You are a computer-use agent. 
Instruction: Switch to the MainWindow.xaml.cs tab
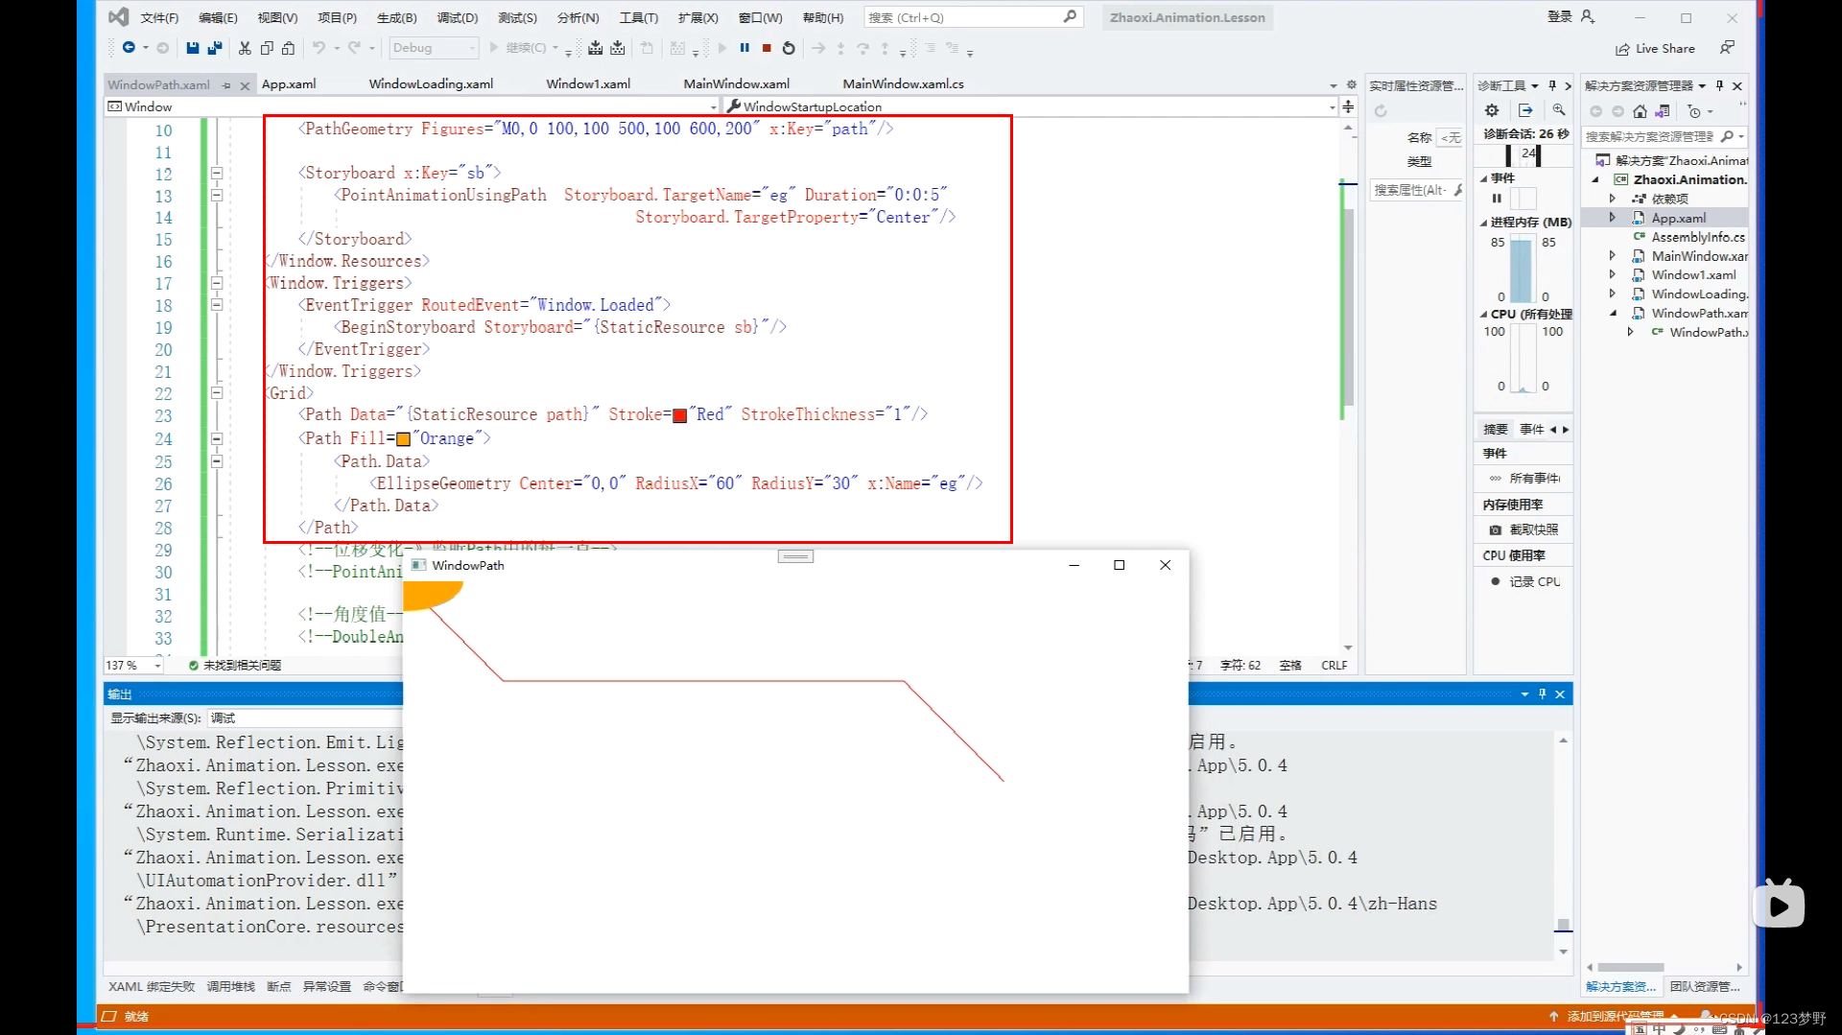(903, 84)
